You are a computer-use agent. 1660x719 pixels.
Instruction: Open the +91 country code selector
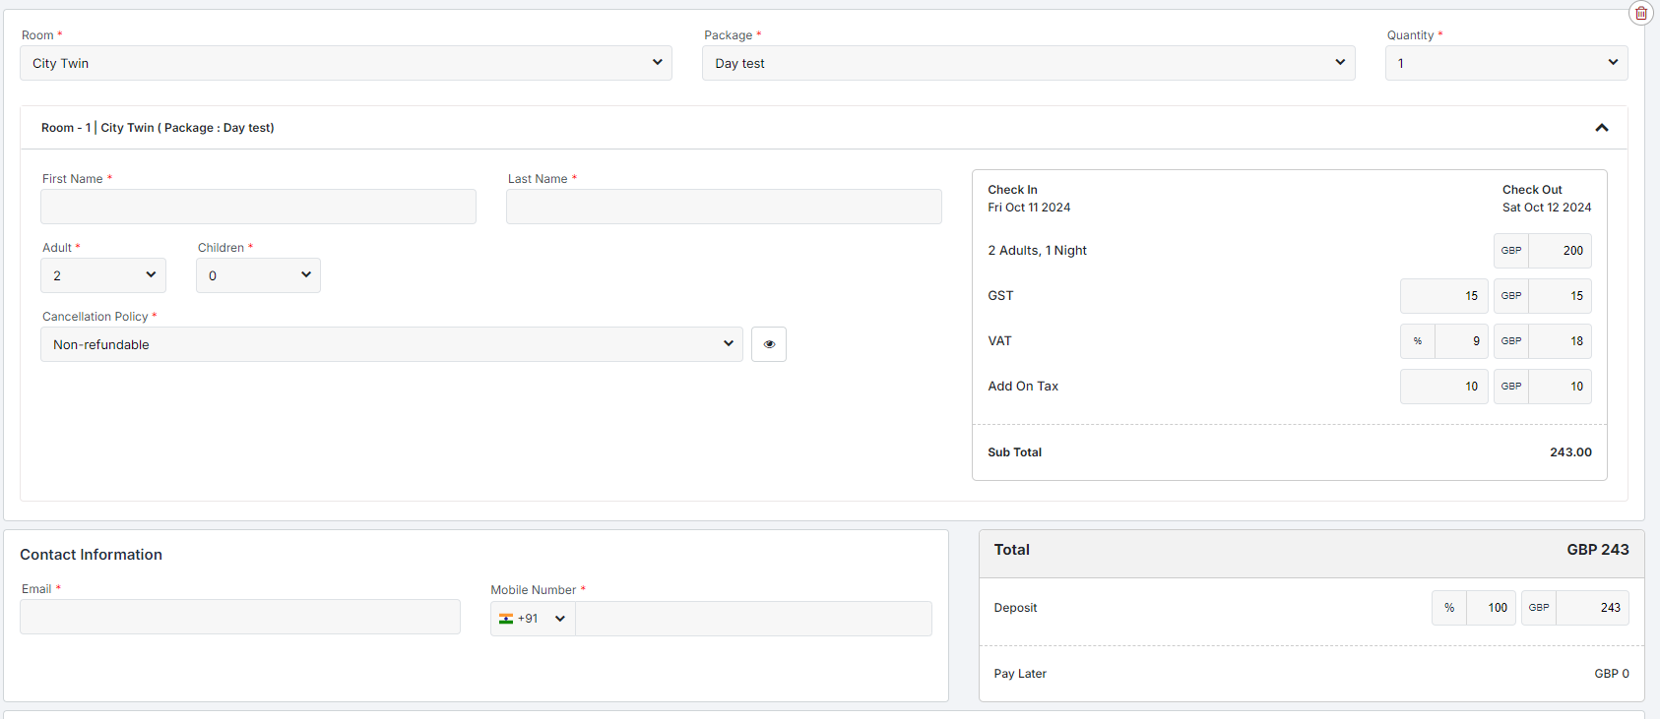(533, 619)
